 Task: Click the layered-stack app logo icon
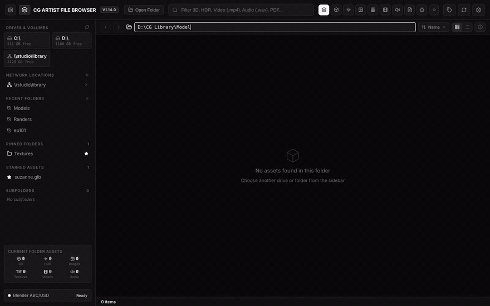[24, 10]
